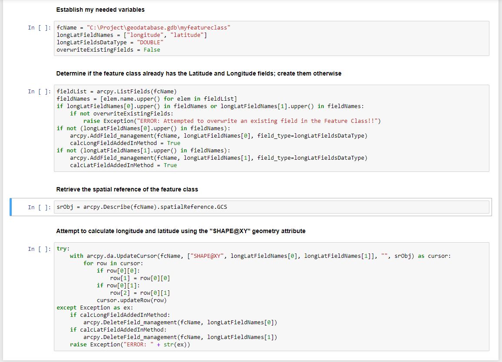Click the longLatFieldNames list assignment line

132,35
